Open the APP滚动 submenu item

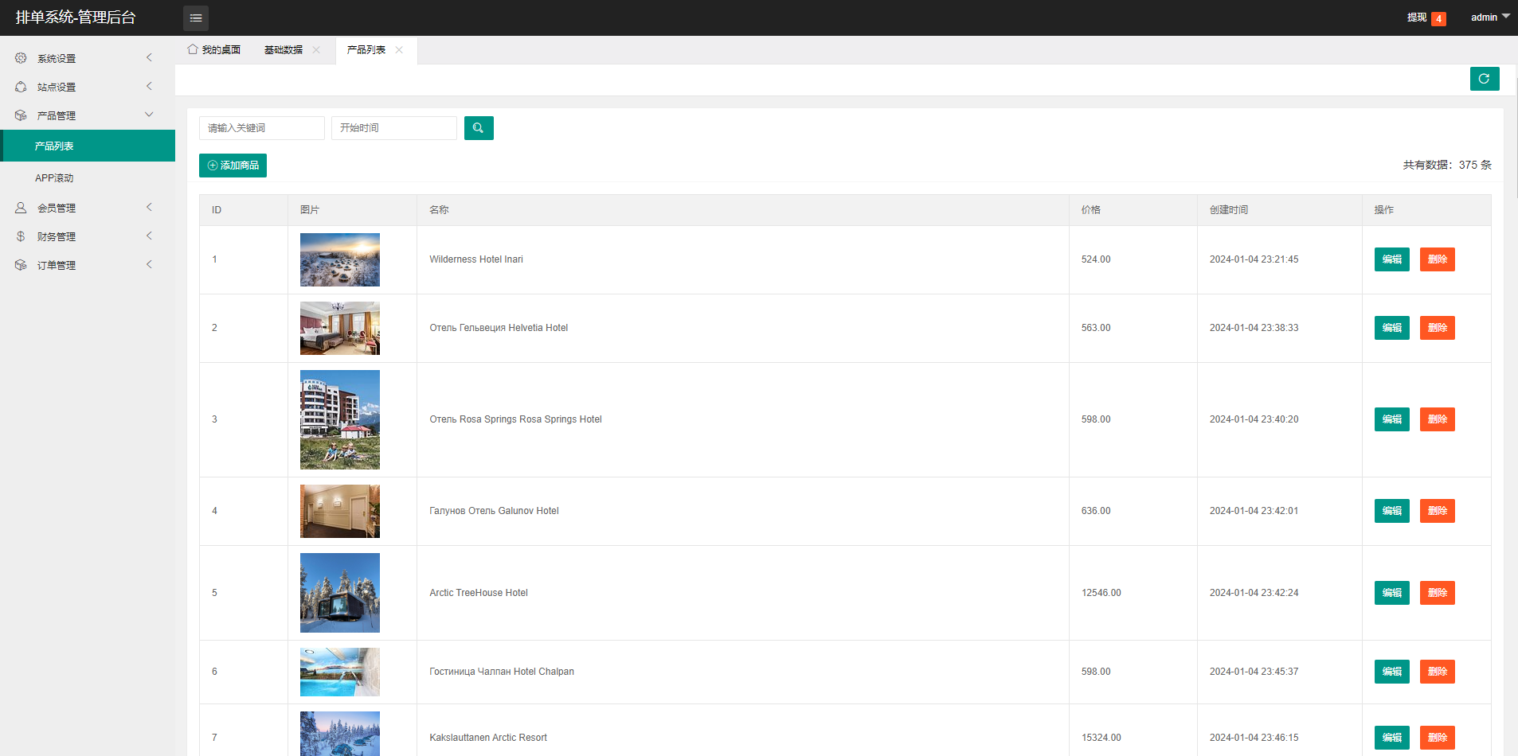click(54, 178)
